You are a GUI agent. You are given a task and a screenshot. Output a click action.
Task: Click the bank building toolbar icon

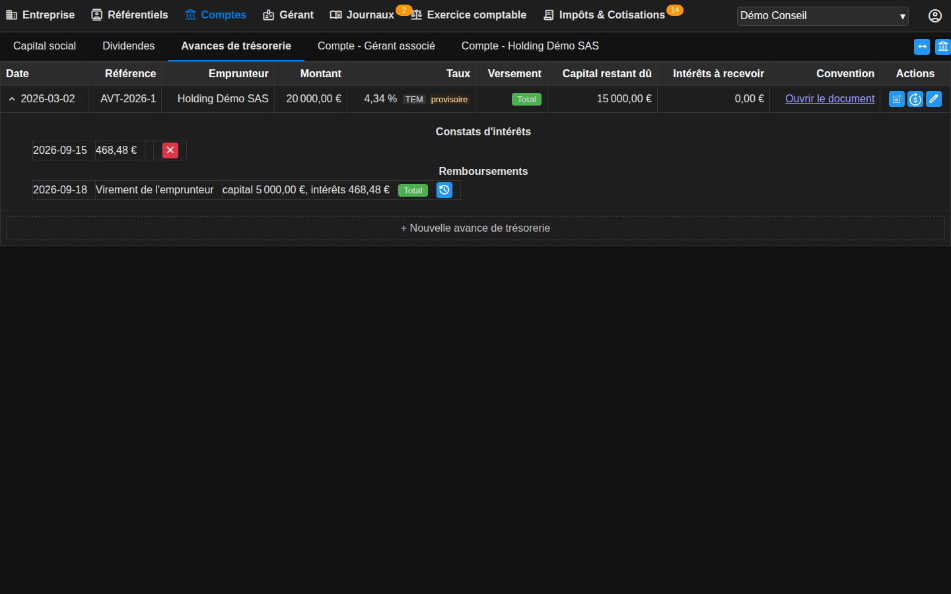pyautogui.click(x=943, y=47)
